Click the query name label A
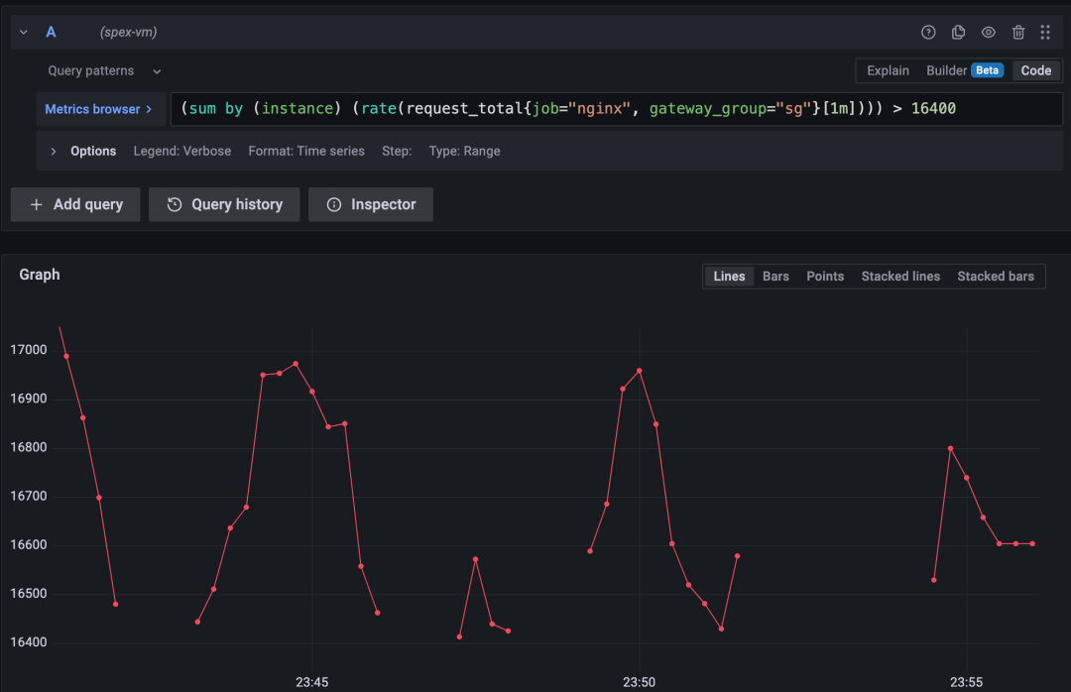Viewport: 1071px width, 692px height. [52, 32]
